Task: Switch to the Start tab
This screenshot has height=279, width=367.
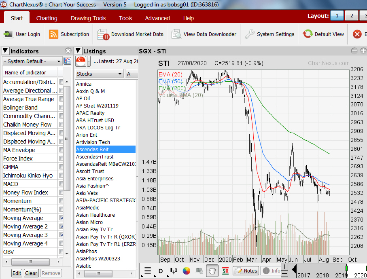Action: (17, 18)
